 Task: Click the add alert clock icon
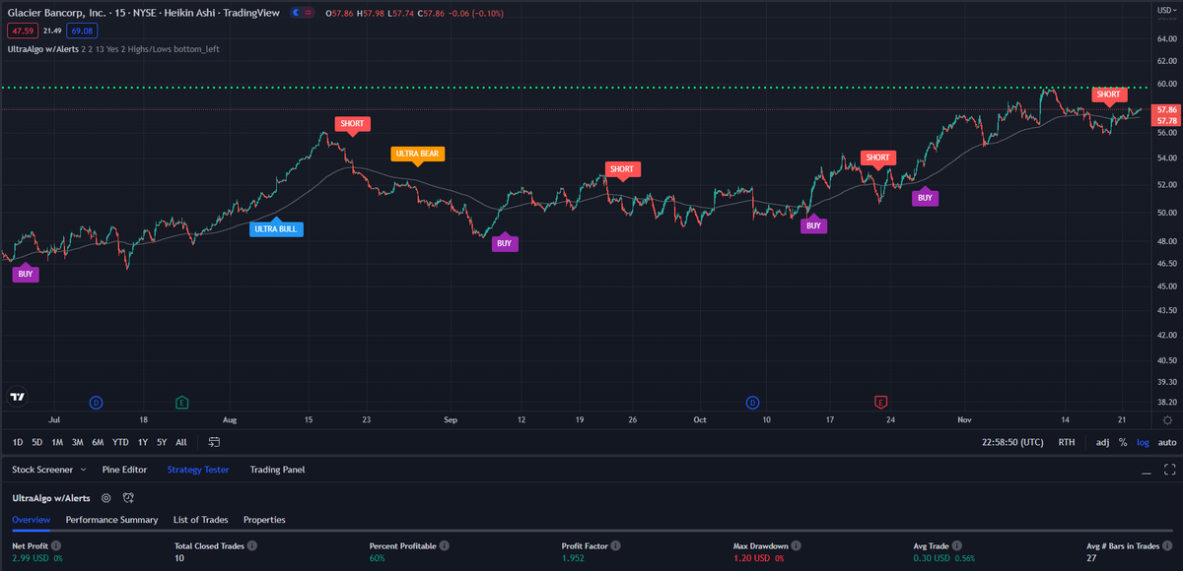click(128, 498)
